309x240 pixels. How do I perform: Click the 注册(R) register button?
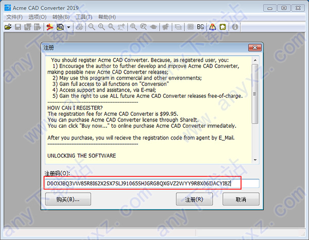[x=194, y=199]
